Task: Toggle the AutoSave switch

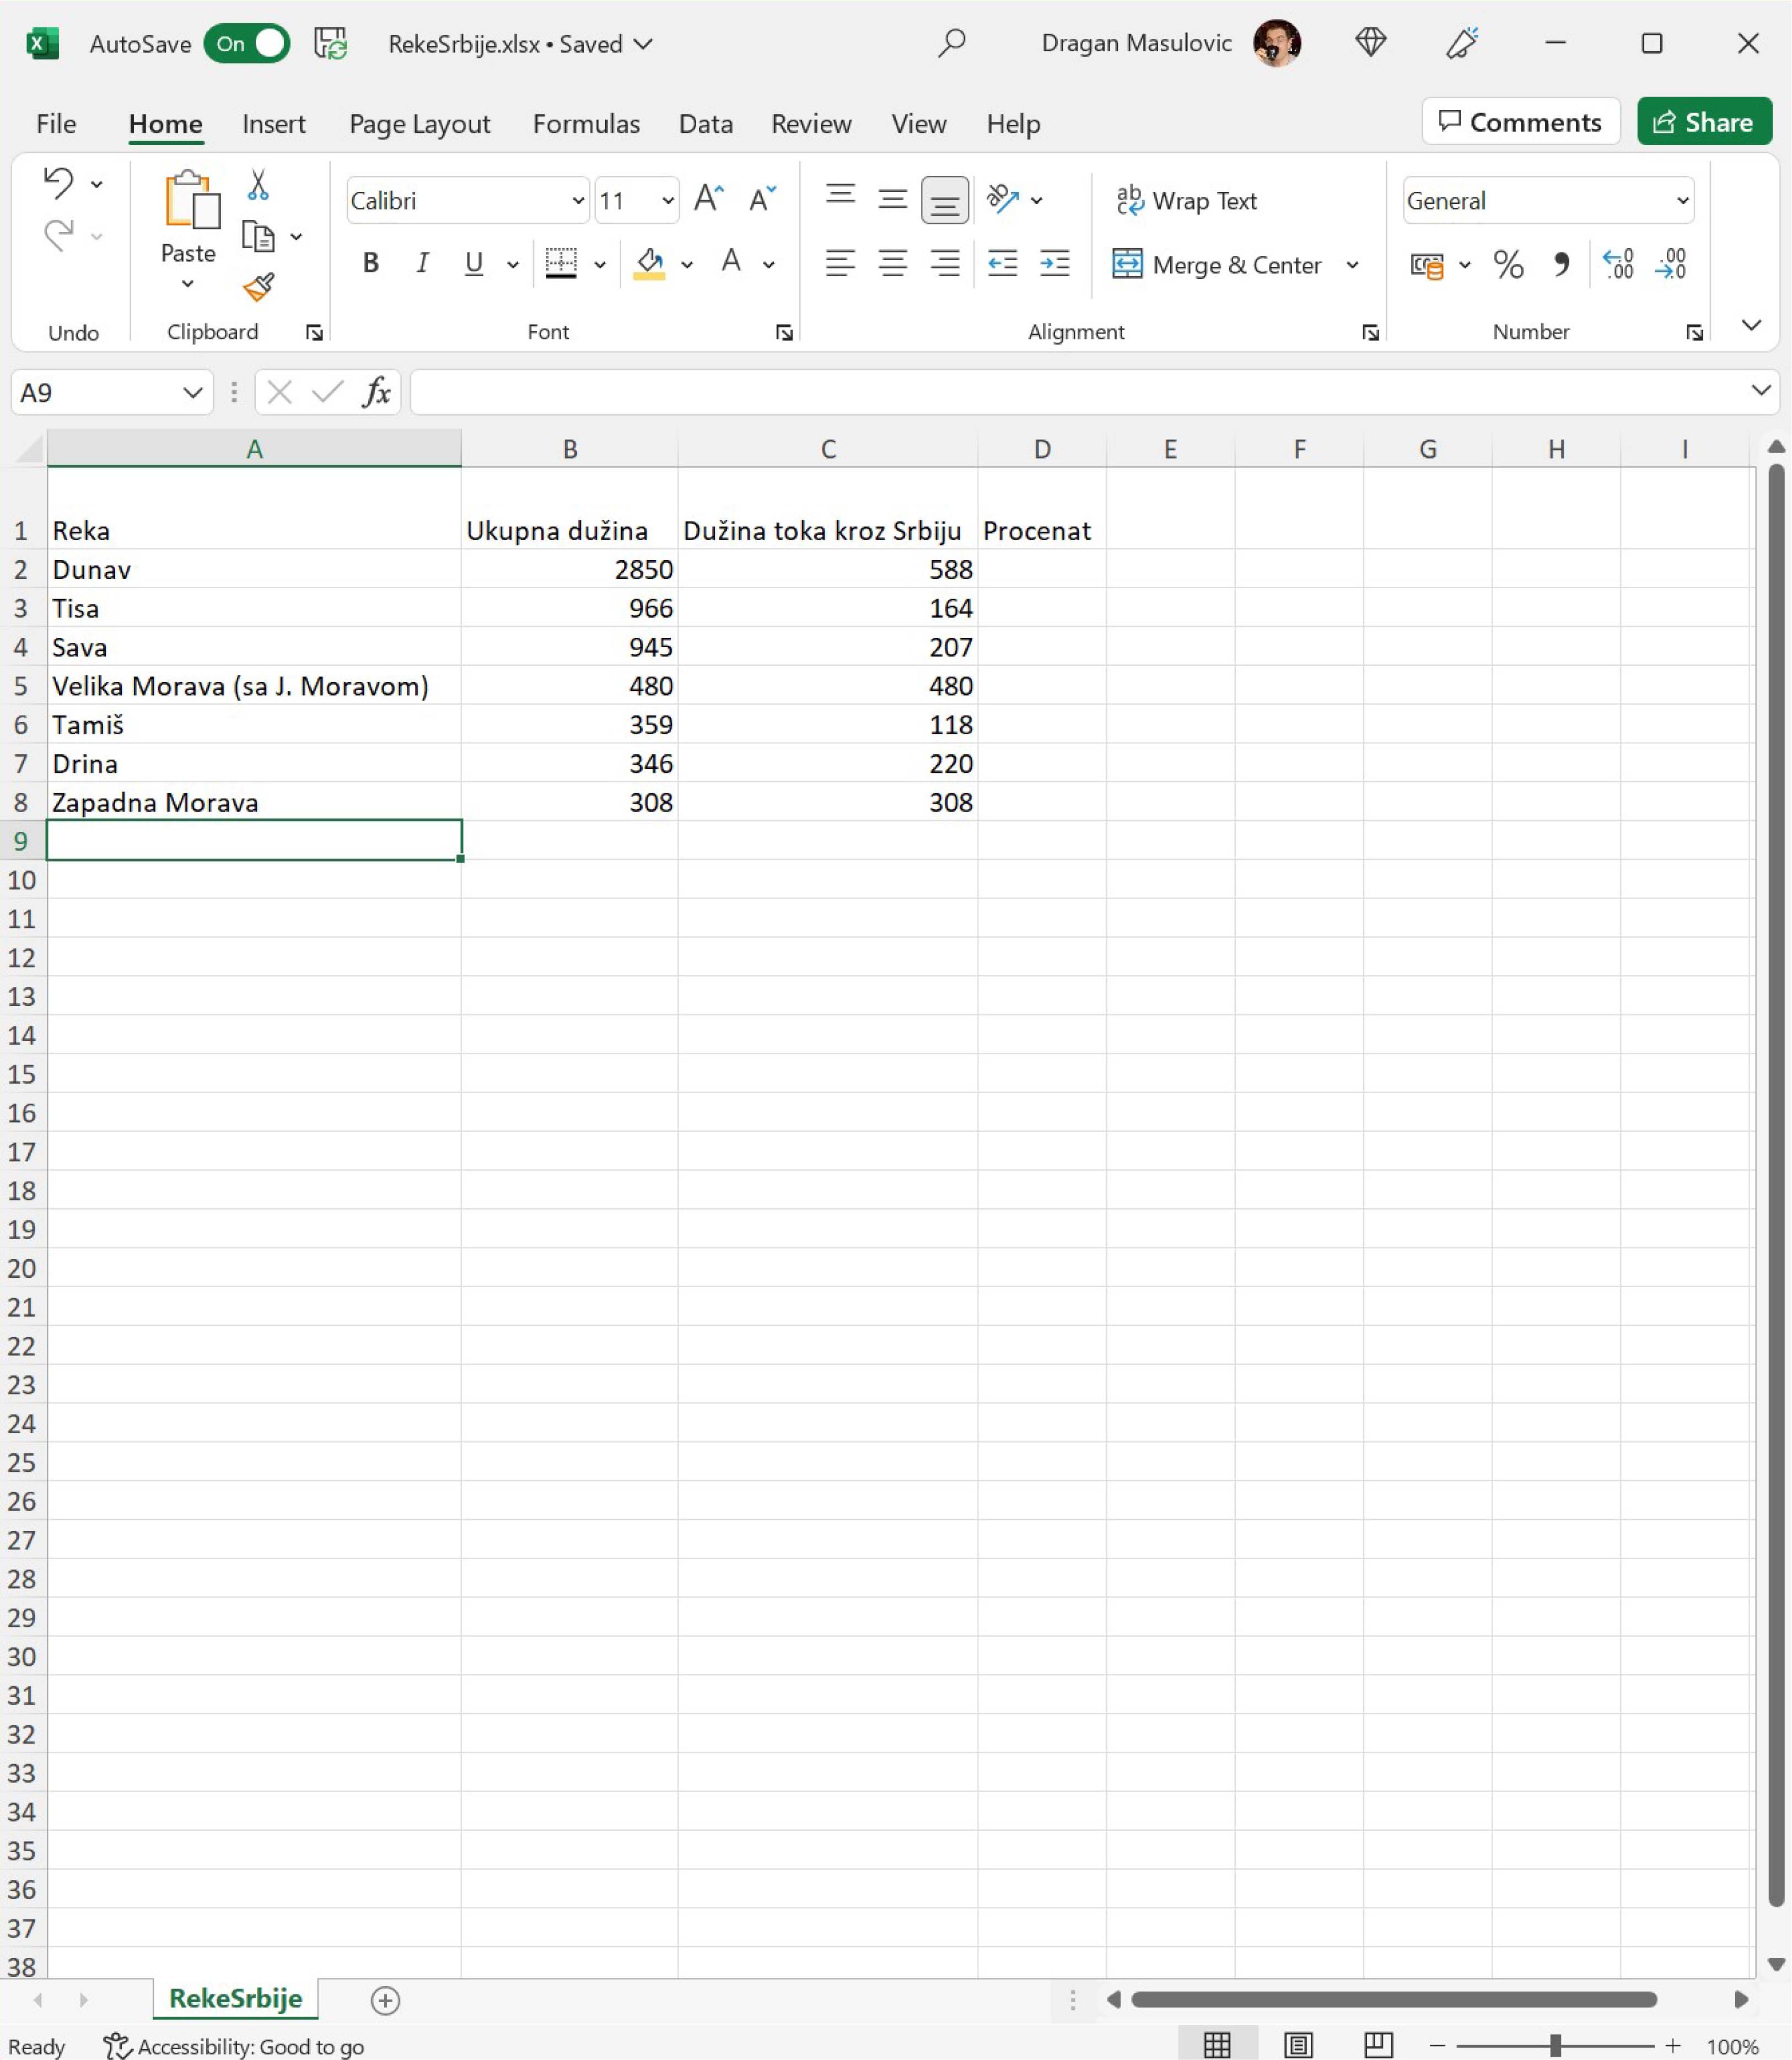Action: coord(247,44)
